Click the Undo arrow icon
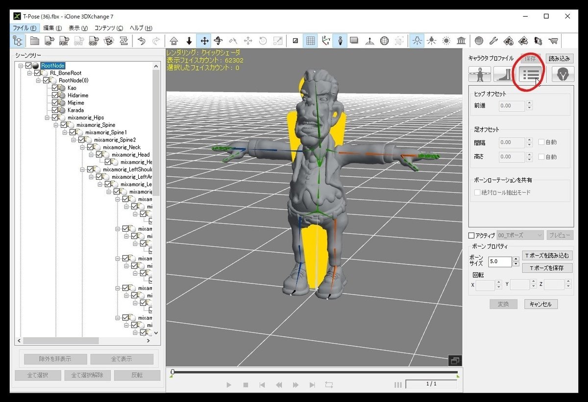 pyautogui.click(x=142, y=41)
